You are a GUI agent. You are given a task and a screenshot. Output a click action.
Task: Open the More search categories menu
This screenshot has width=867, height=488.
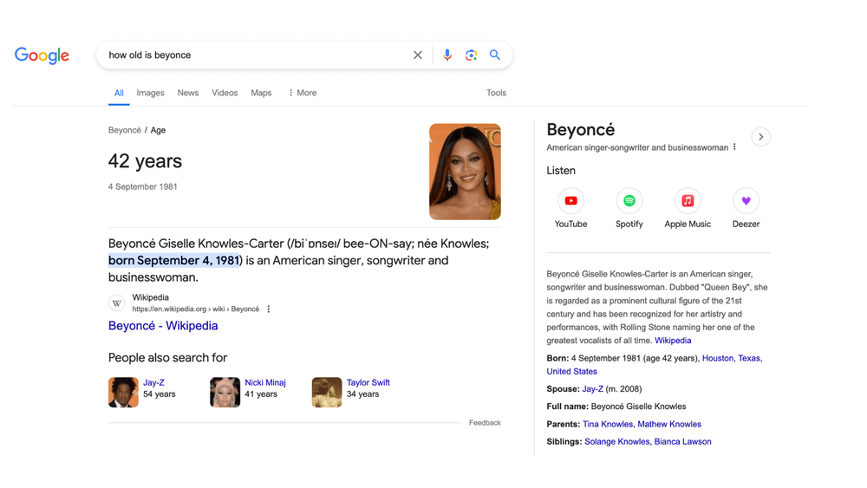(303, 93)
